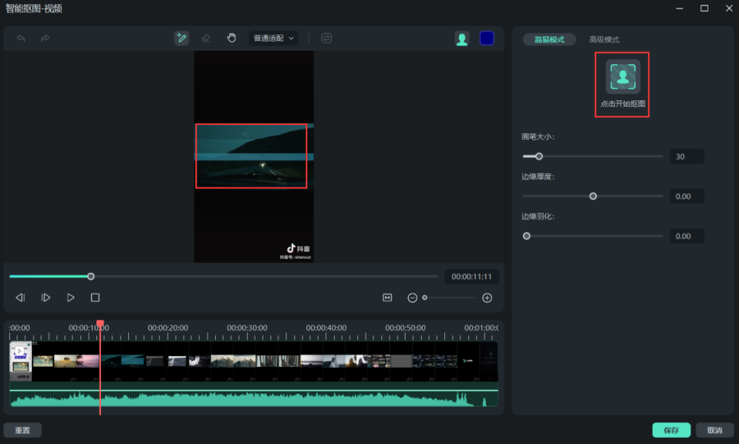Toggle the green portrait preview mode
This screenshot has height=444, width=739.
pyautogui.click(x=462, y=39)
